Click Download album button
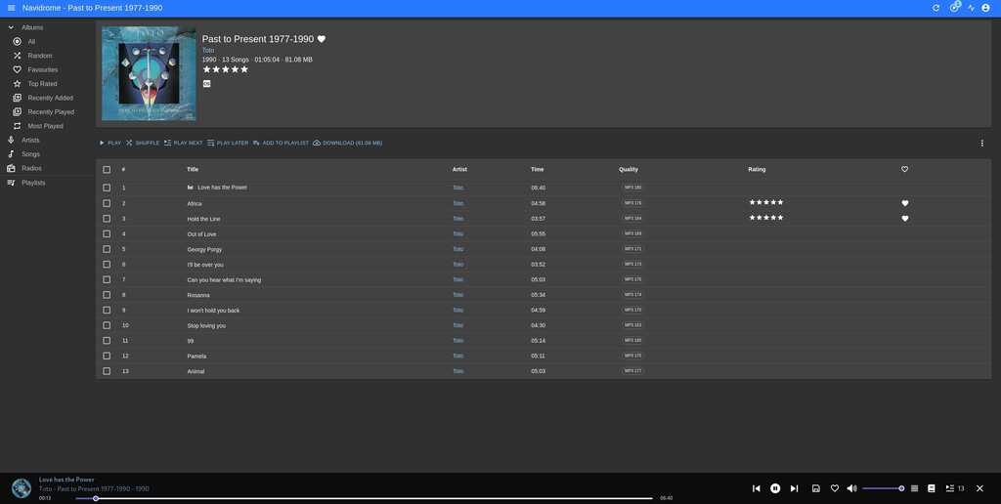The width and height of the screenshot is (1001, 504). click(x=347, y=143)
